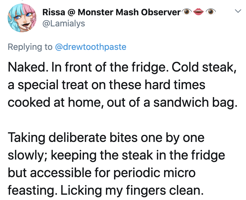Screen dimensions: 246x200
Task: Click the display name Rissa @ Monster Mash Observer
Action: coord(112,12)
